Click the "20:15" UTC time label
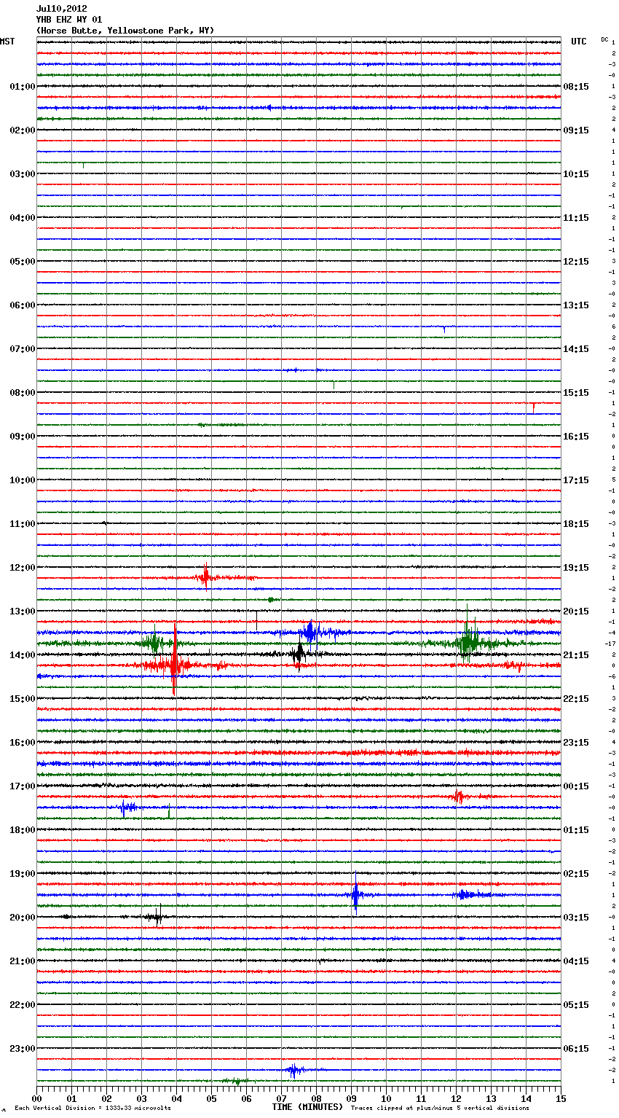The image size is (619, 1118). (576, 611)
